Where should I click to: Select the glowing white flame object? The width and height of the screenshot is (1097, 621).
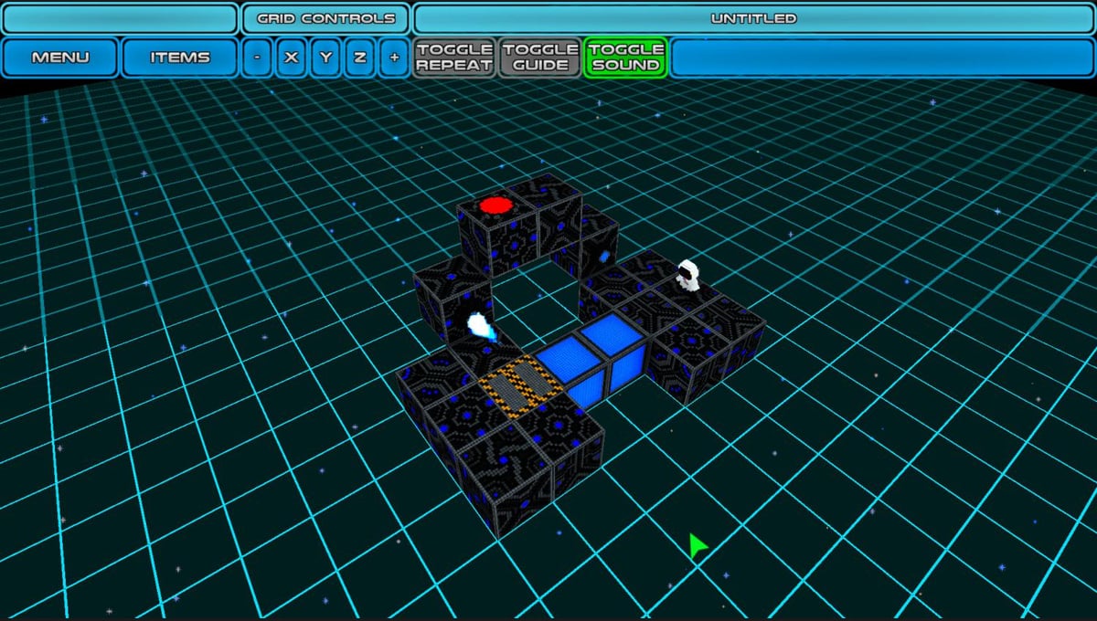[x=481, y=326]
